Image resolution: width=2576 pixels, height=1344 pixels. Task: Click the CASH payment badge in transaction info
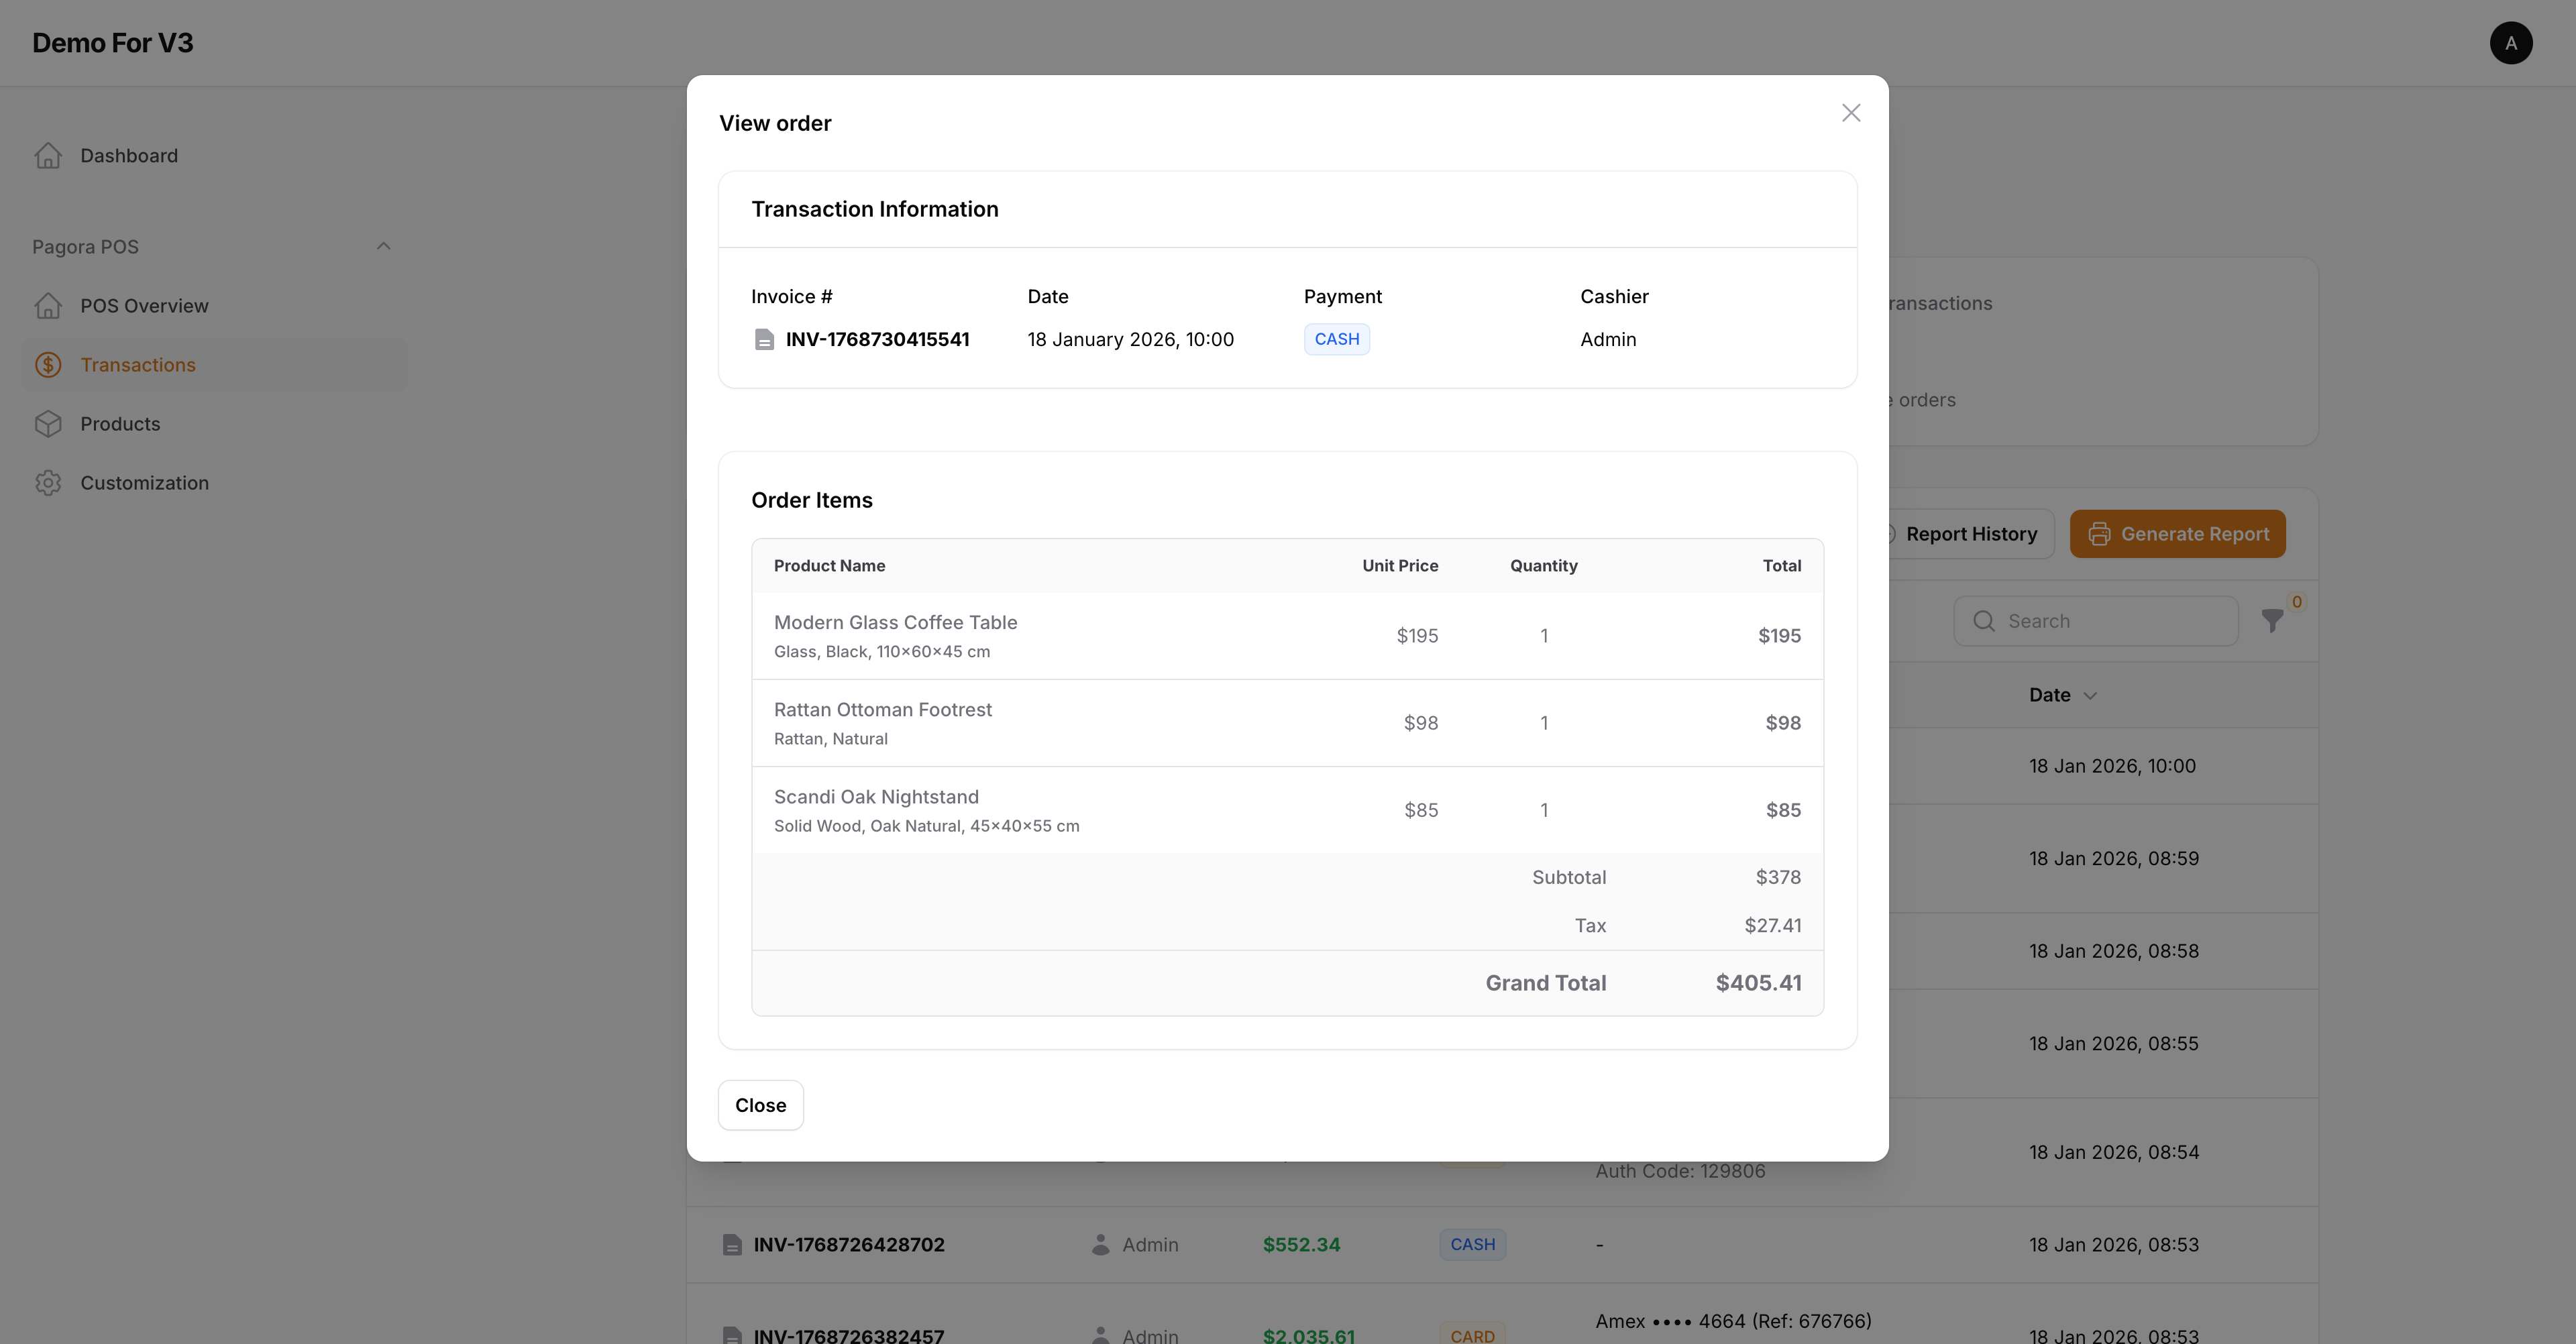pyautogui.click(x=1336, y=339)
